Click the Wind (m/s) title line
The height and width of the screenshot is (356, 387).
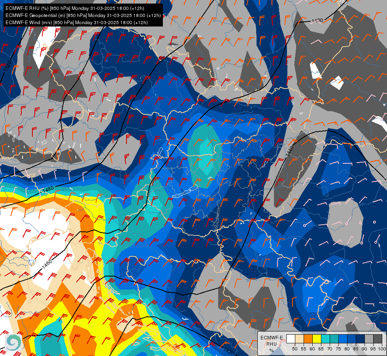(x=77, y=23)
